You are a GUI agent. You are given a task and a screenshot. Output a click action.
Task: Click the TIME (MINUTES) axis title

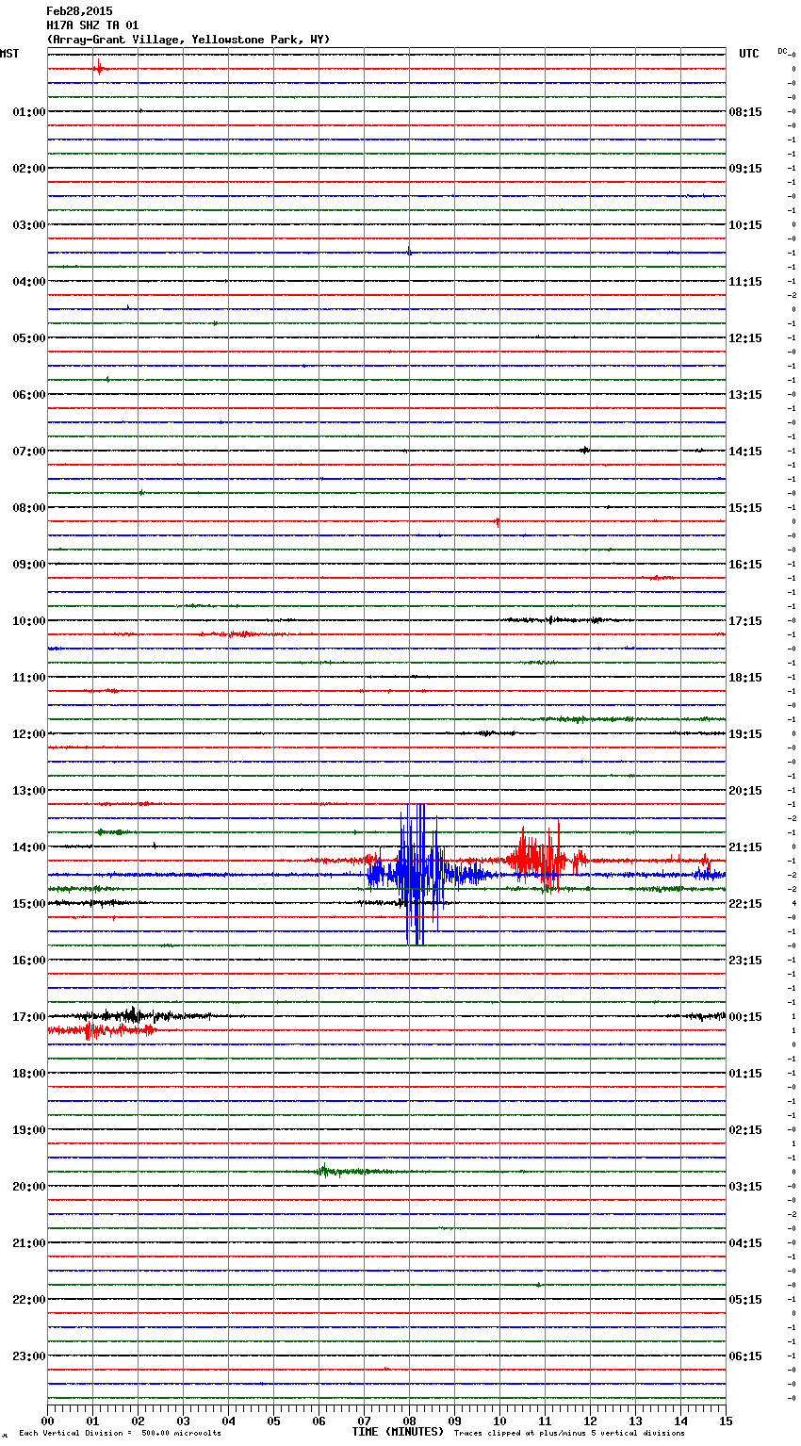pyautogui.click(x=398, y=1432)
